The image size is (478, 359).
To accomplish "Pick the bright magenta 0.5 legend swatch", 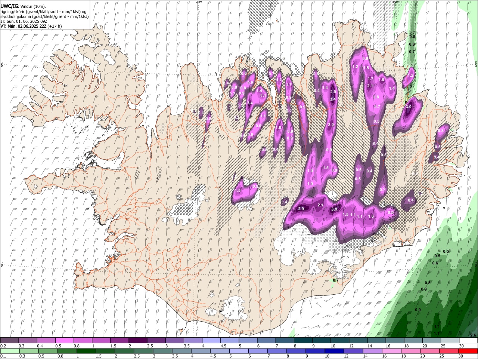I will tap(65, 340).
